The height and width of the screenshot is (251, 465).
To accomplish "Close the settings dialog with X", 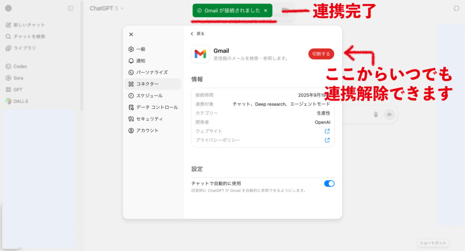I will click(131, 34).
